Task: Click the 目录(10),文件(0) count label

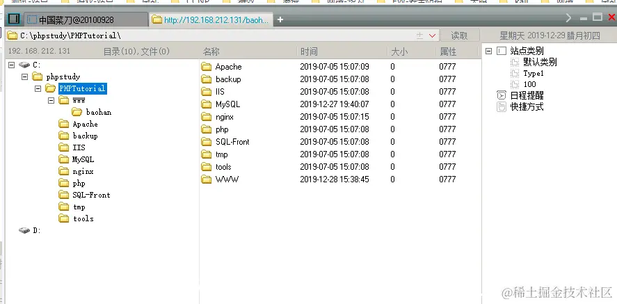Action: point(136,51)
